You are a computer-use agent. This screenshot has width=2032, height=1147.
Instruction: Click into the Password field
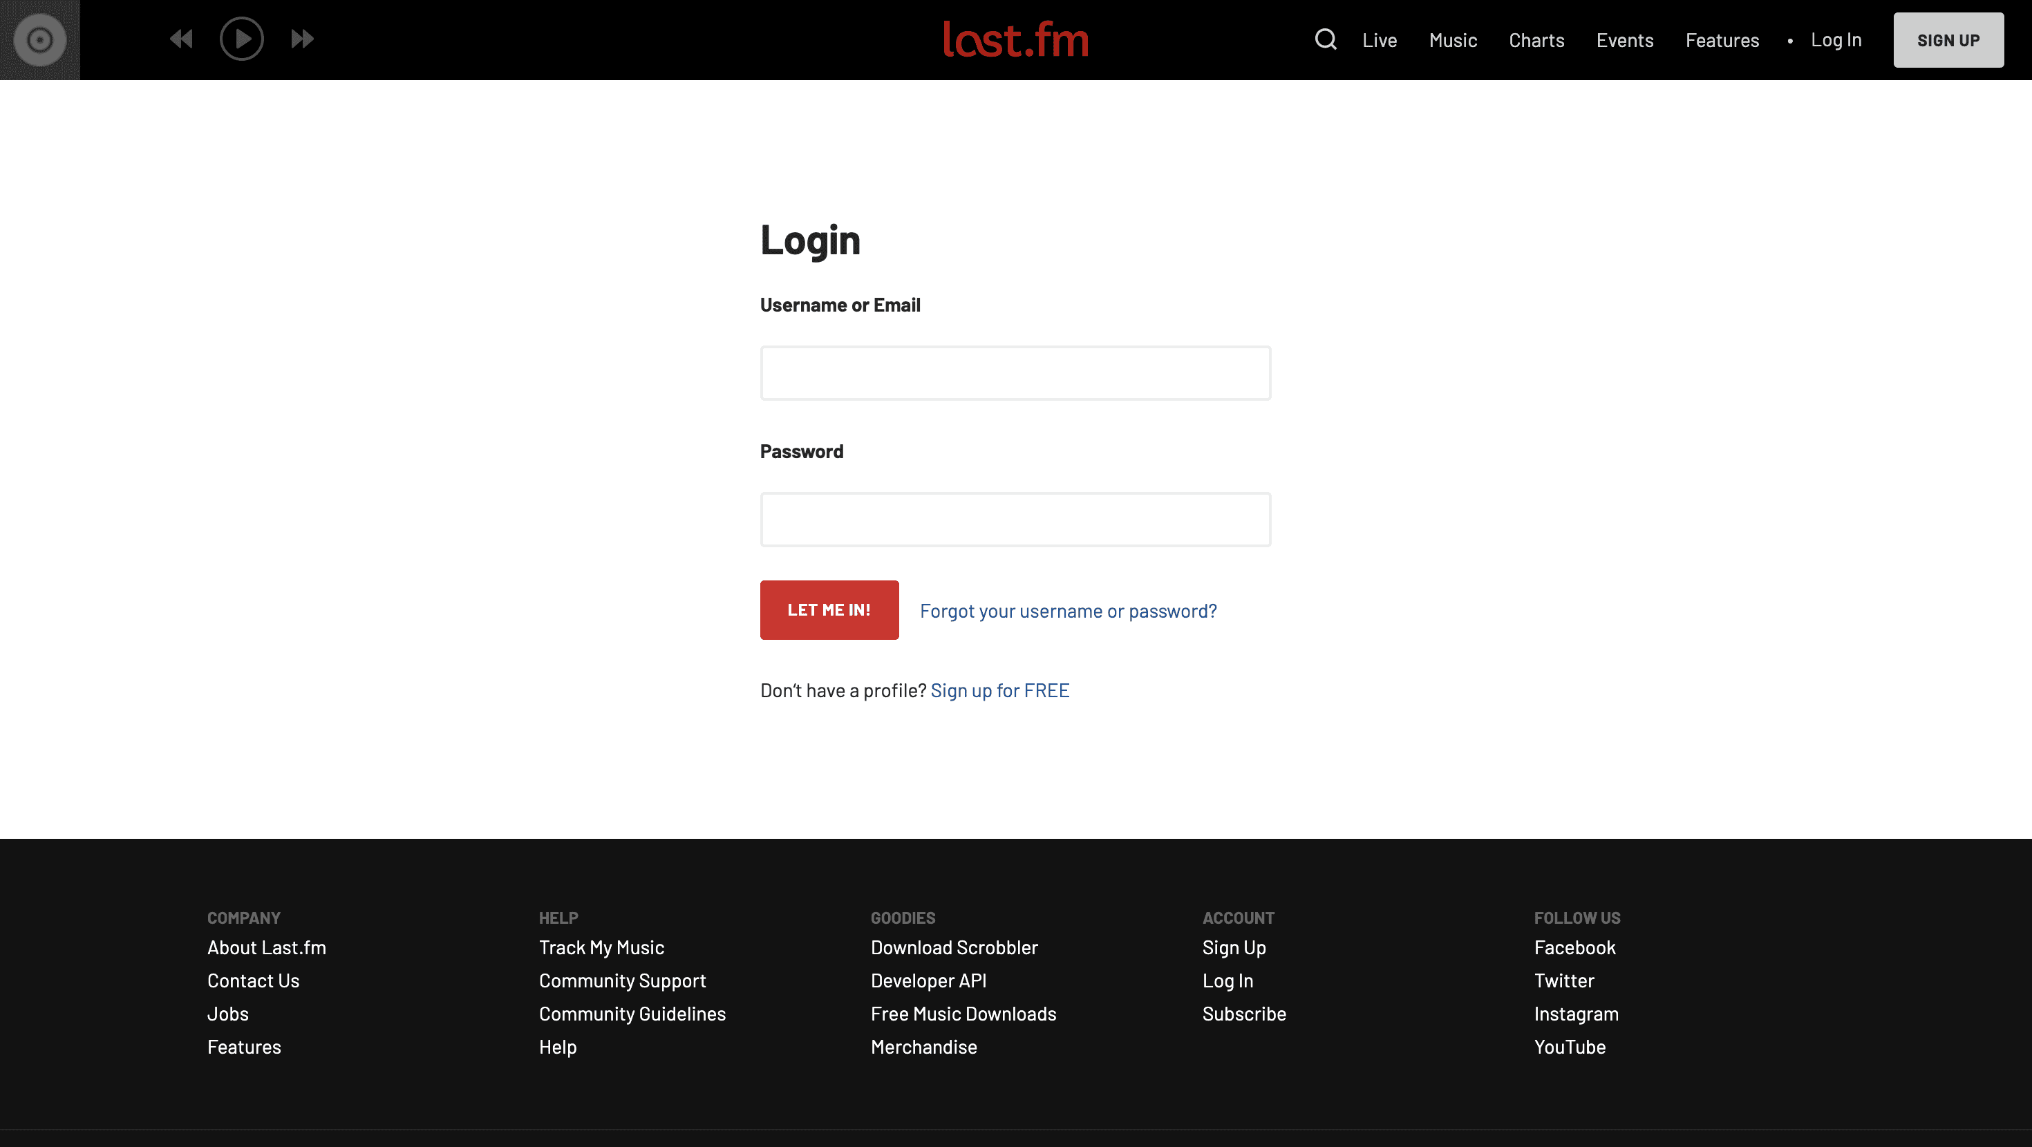(1015, 520)
